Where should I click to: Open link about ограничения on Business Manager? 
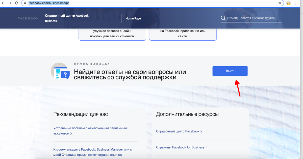point(93,152)
